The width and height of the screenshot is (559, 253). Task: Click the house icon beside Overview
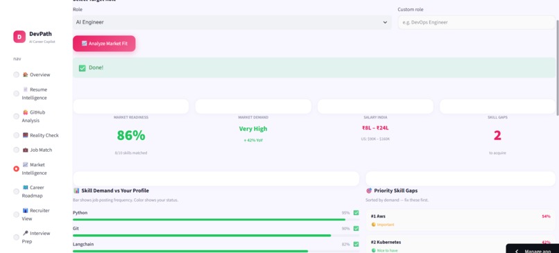click(25, 74)
